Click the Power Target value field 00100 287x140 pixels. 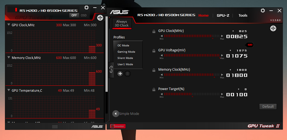coord(237,94)
